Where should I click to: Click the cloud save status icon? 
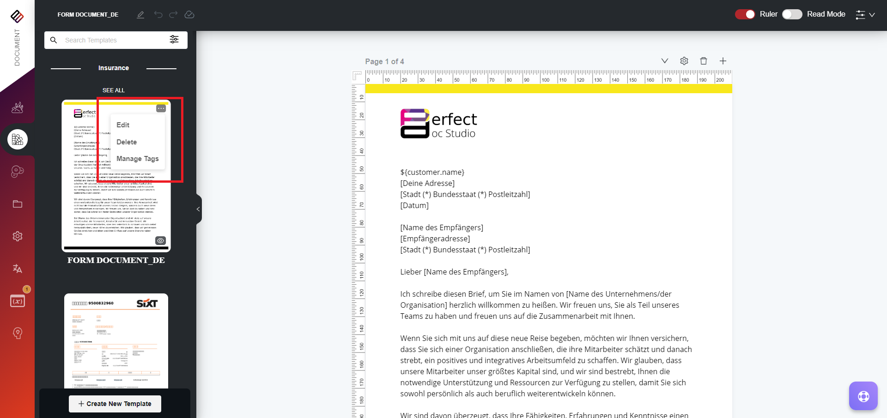(189, 15)
